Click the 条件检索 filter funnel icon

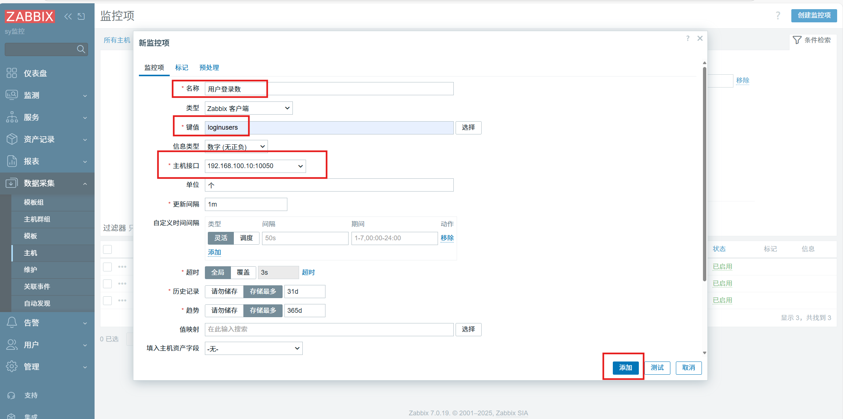[797, 40]
